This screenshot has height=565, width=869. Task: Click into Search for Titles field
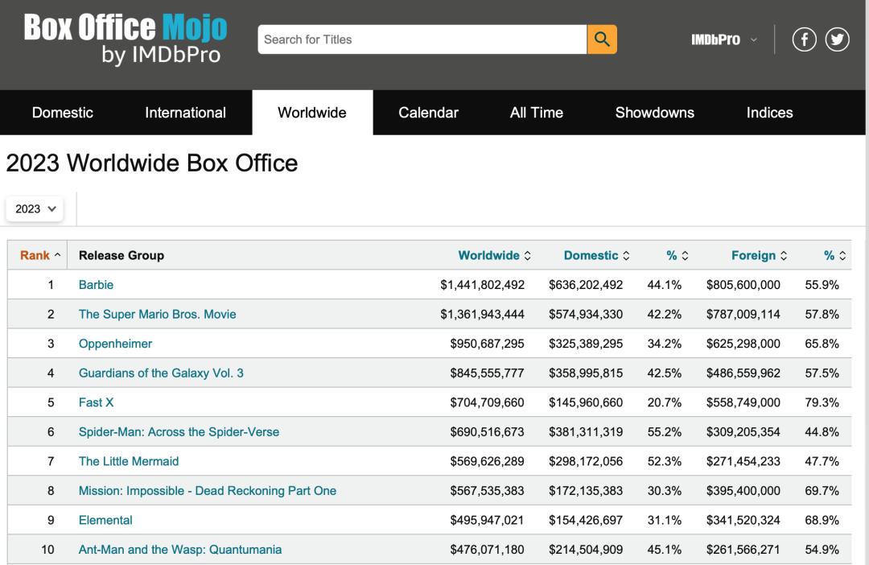422,39
